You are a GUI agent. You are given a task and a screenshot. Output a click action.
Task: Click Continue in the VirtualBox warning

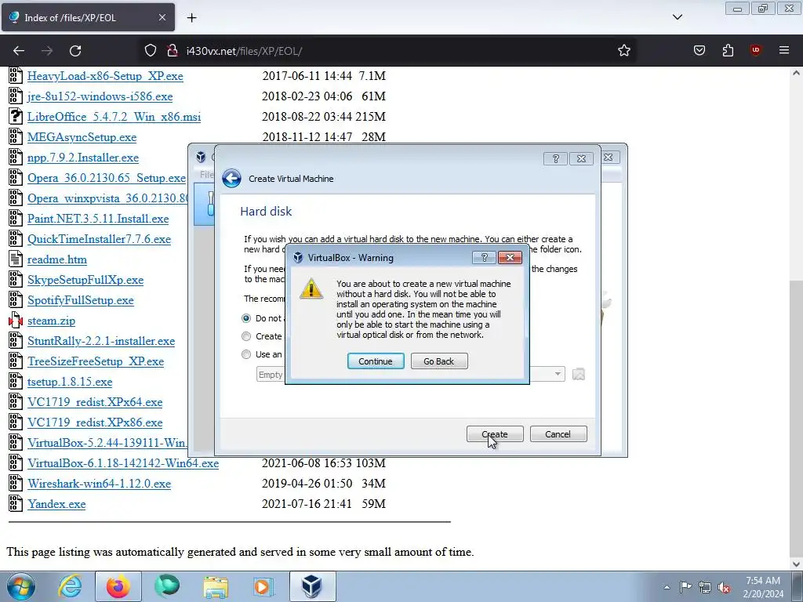click(376, 361)
